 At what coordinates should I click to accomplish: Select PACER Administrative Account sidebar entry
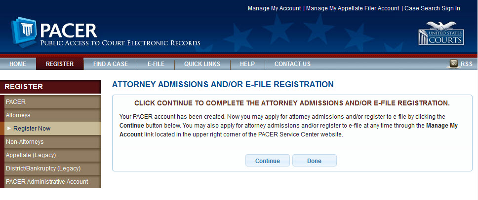point(47,182)
